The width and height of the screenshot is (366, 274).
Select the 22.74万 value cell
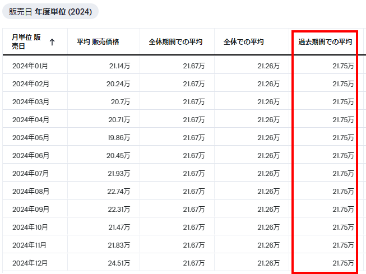point(119,192)
